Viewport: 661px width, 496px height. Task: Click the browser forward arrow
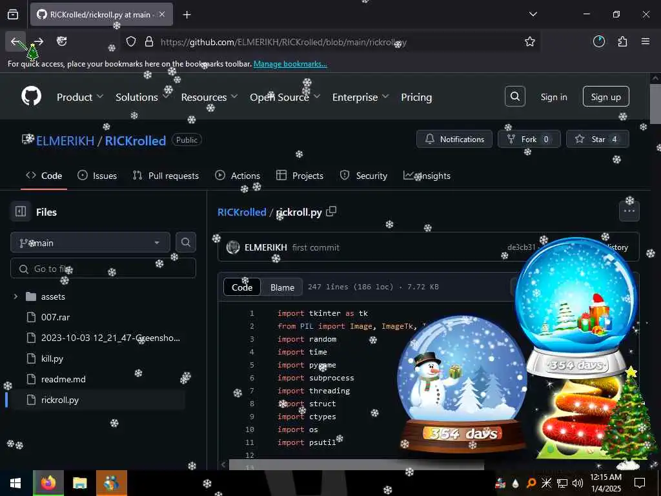39,41
